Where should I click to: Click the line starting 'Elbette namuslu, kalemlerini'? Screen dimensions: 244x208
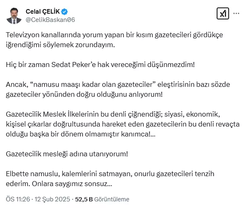pyautogui.click(x=110, y=174)
